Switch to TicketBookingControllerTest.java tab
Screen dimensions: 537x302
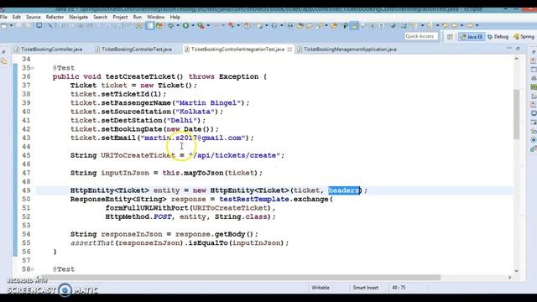[x=133, y=49]
